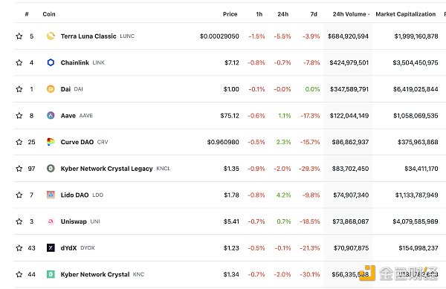This screenshot has height=289, width=446.
Task: Click the Lido DAO logo icon
Action: point(51,195)
